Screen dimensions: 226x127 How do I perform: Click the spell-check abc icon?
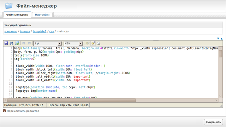[87, 43]
